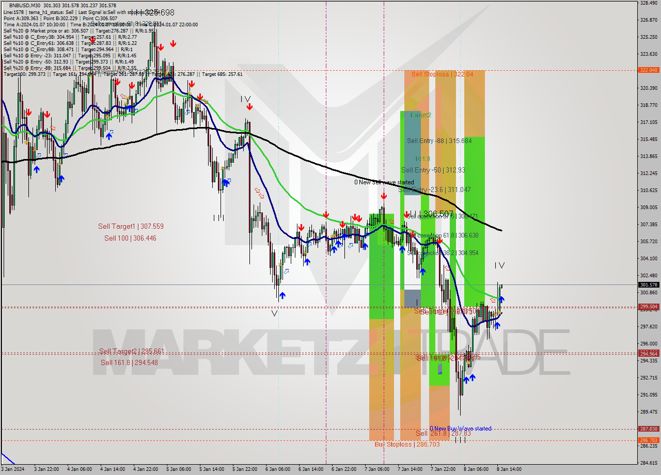
Task: Select the 'Sell Target1 | 307.559' label
Action: click(131, 226)
